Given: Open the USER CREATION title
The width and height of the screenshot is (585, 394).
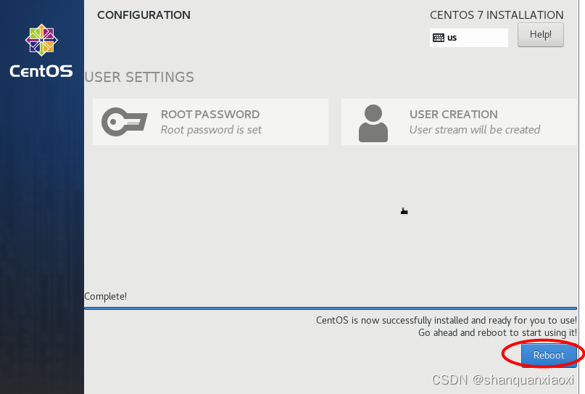Looking at the screenshot, I should point(454,114).
